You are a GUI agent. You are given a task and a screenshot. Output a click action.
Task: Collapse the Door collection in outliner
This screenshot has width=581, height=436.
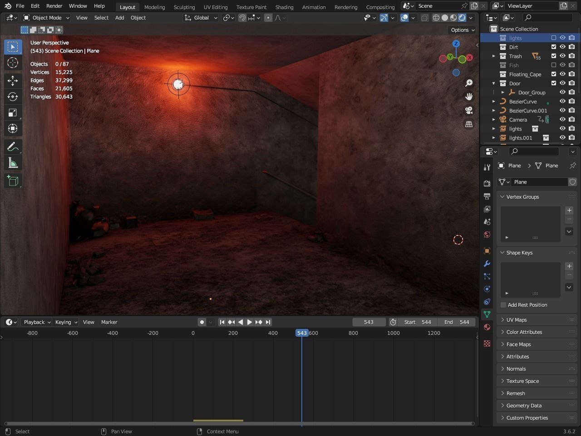point(494,83)
